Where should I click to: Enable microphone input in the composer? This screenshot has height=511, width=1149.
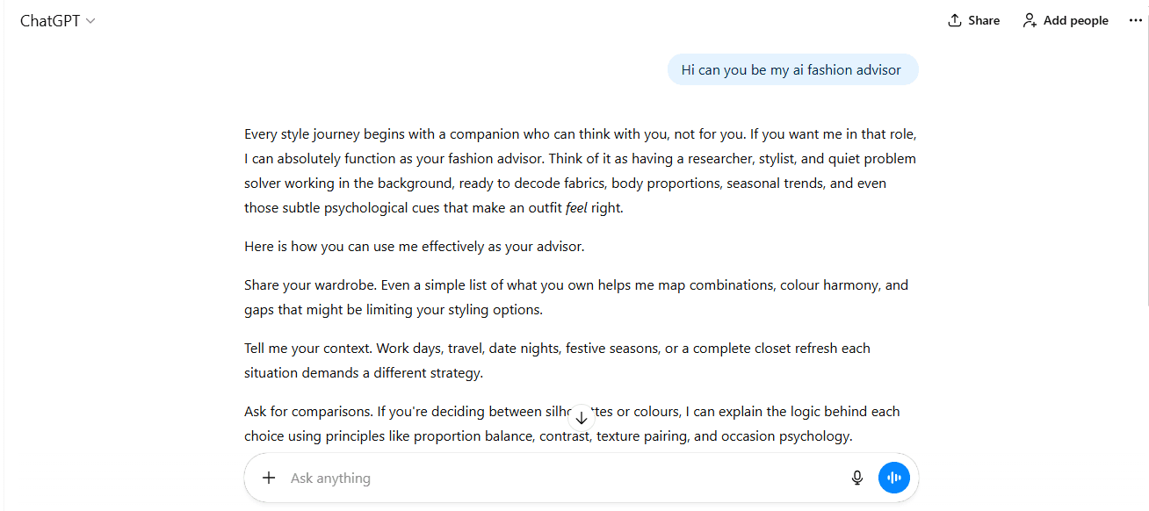pyautogui.click(x=856, y=478)
